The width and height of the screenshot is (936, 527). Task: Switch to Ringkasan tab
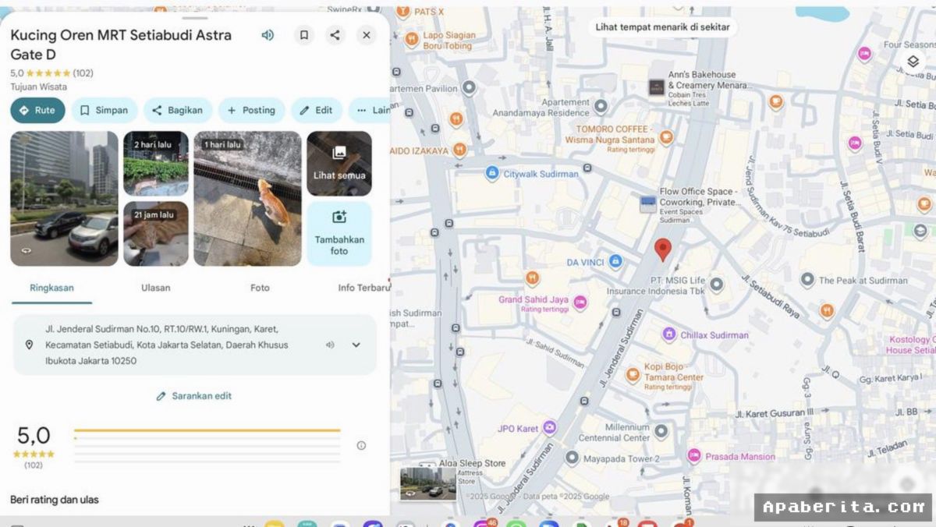click(51, 288)
